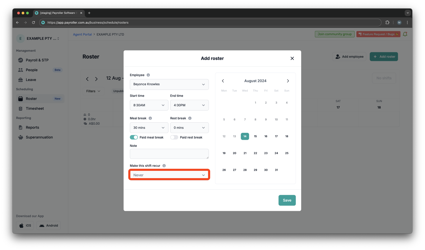Click the shift recur info icon
This screenshot has width=425, height=250.
point(164,166)
